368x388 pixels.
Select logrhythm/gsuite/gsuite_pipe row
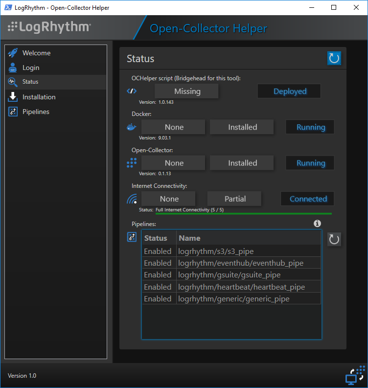[231, 275]
